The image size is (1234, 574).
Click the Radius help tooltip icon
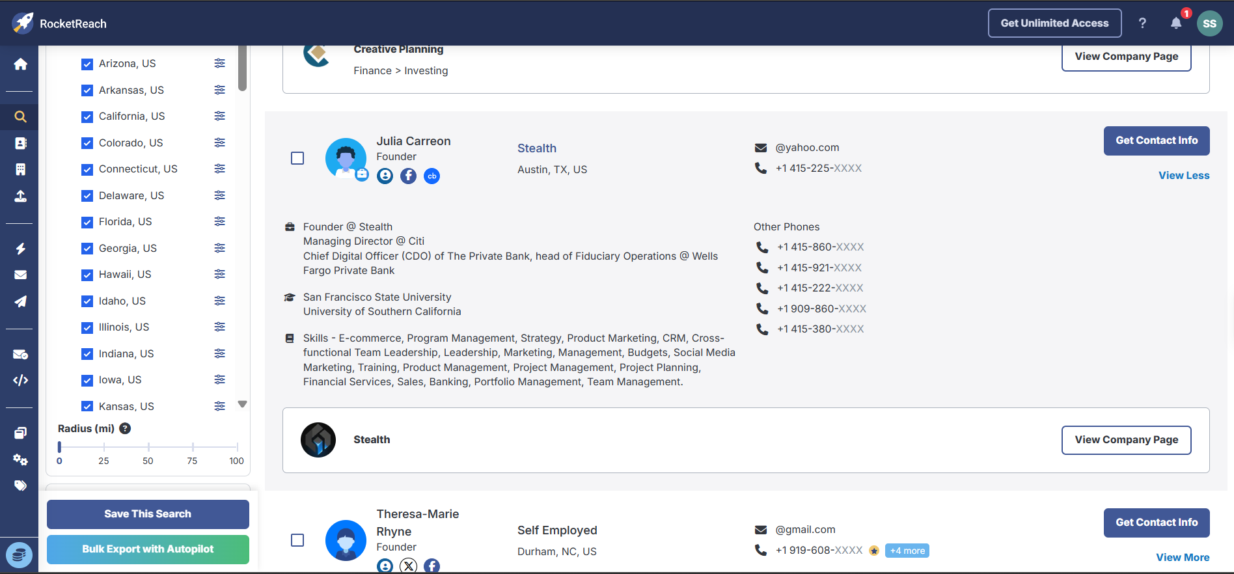(x=126, y=428)
